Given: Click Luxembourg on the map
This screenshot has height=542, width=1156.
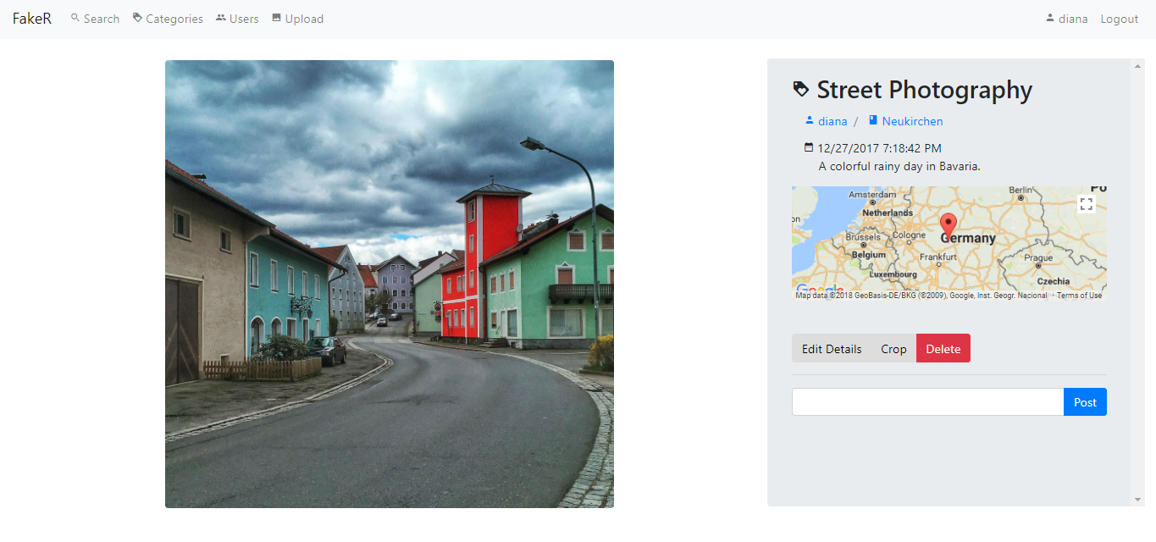Looking at the screenshot, I should click(893, 274).
